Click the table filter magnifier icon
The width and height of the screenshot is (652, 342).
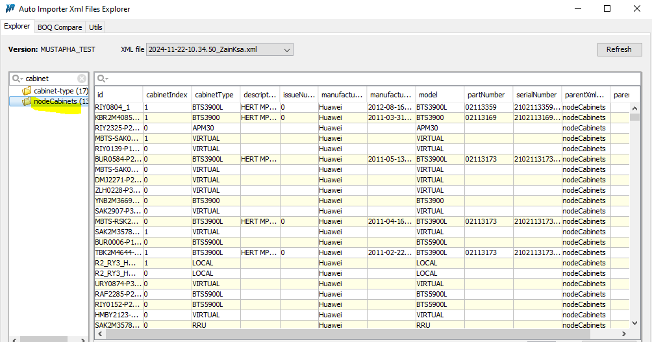point(103,79)
